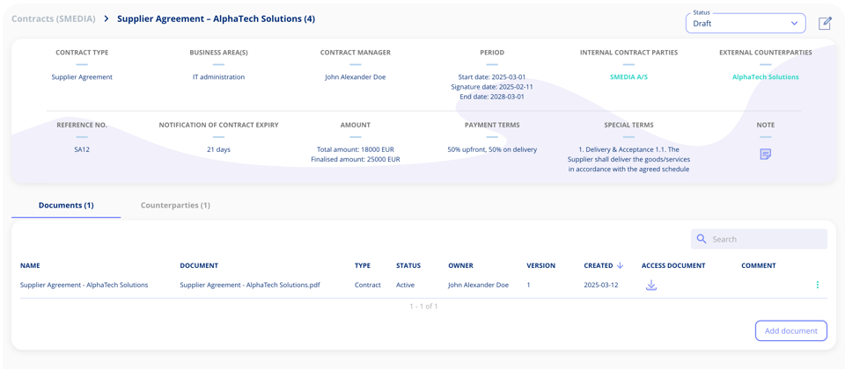This screenshot has height=369, width=845.
Task: Click the COMMENT column header
Action: (x=758, y=265)
